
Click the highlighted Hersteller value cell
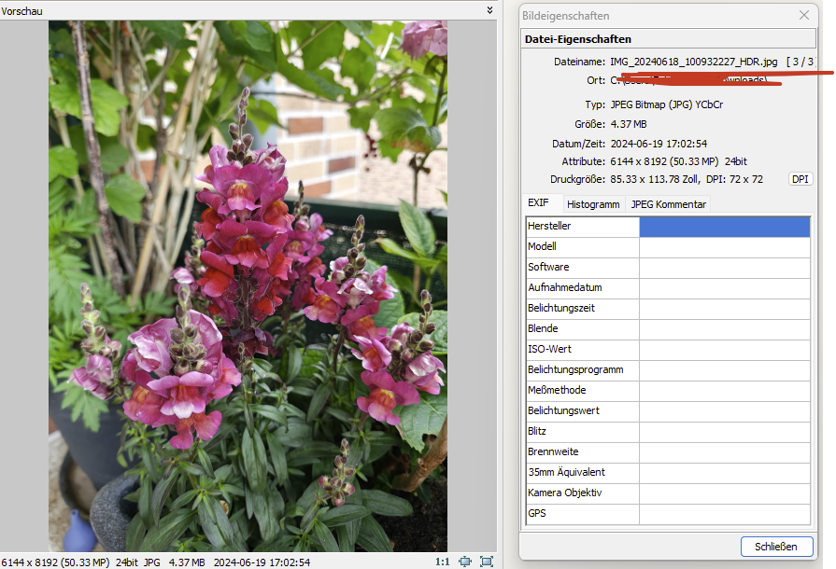point(724,227)
